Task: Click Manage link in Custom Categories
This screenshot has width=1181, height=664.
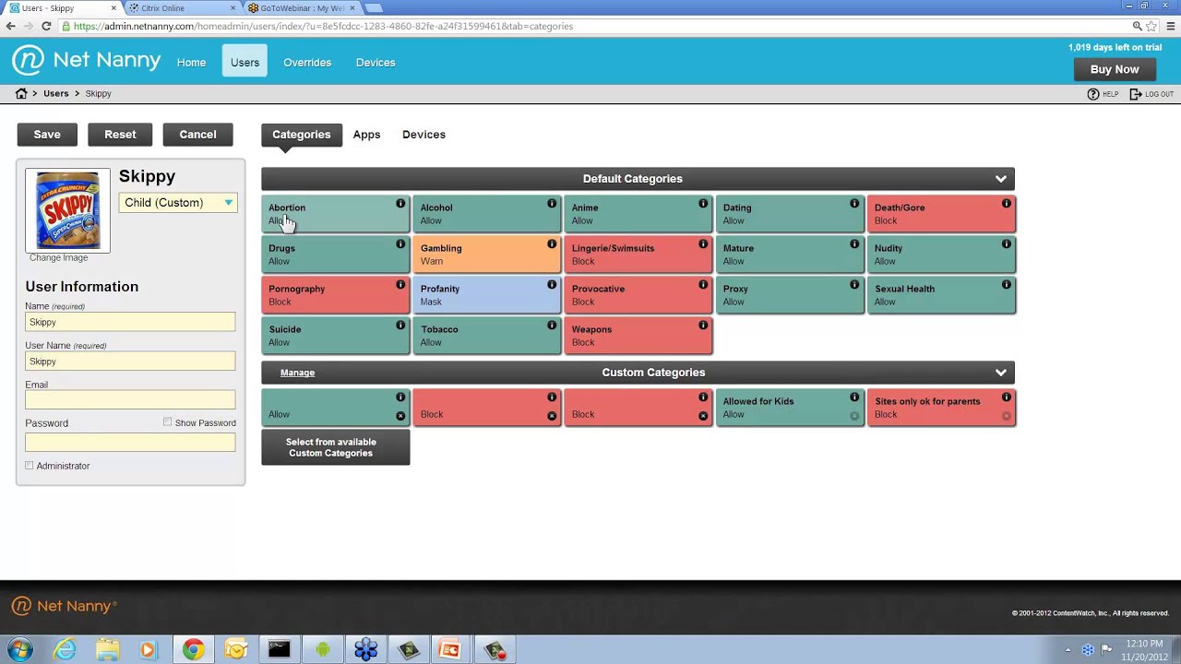Action: pos(297,373)
